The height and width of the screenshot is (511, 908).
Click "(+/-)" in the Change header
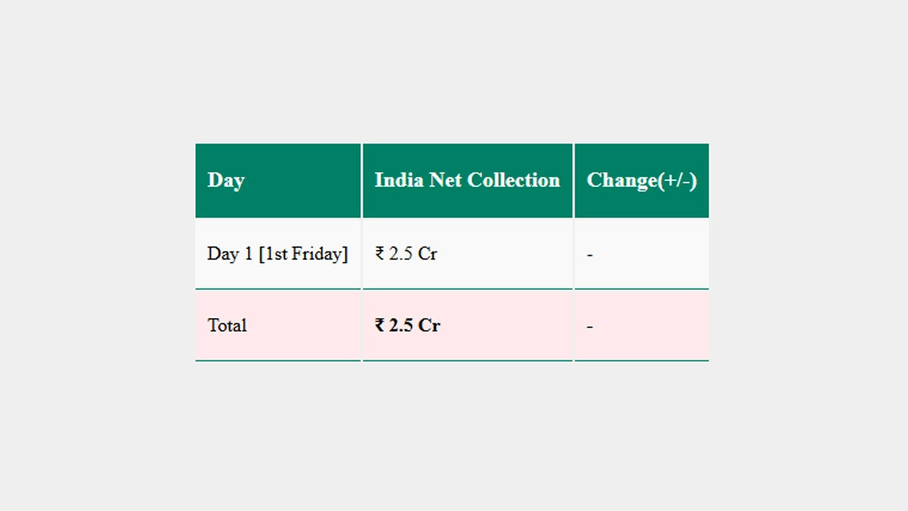678,180
